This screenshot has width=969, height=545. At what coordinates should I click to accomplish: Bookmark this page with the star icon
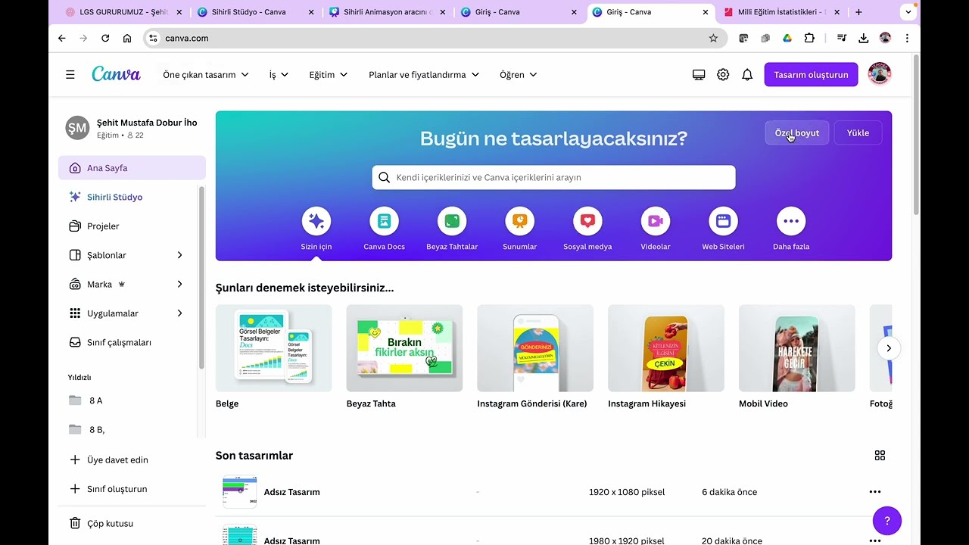pyautogui.click(x=713, y=38)
